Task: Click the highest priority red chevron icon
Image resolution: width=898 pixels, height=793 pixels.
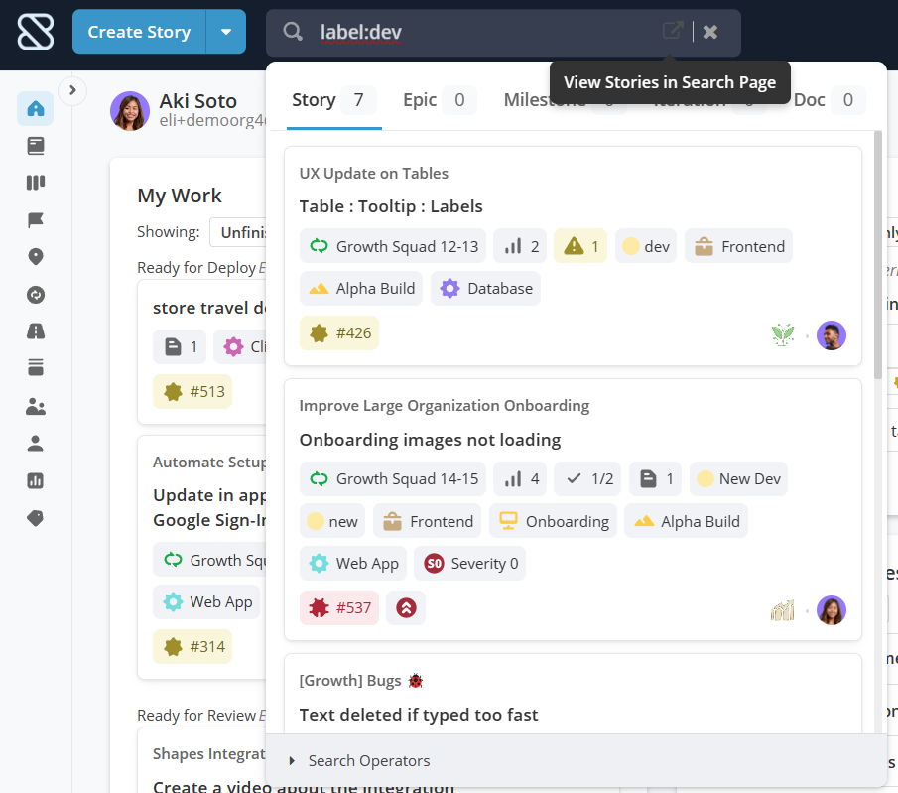Action: pyautogui.click(x=406, y=608)
